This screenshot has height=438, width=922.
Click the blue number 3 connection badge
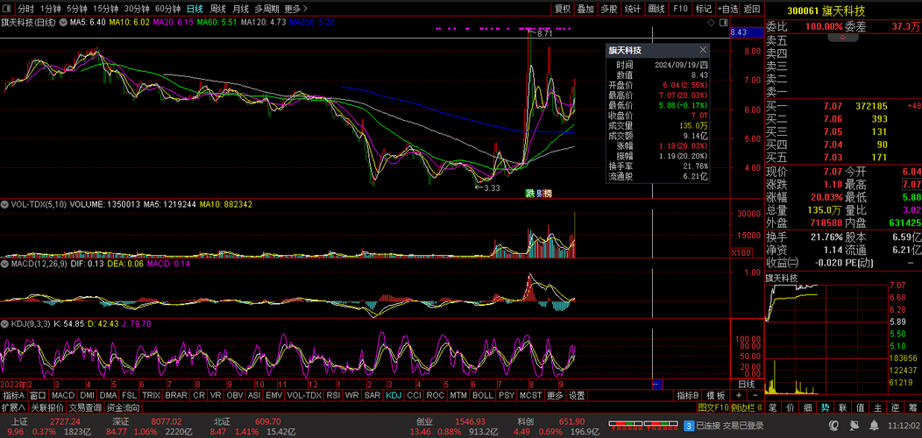point(689,427)
